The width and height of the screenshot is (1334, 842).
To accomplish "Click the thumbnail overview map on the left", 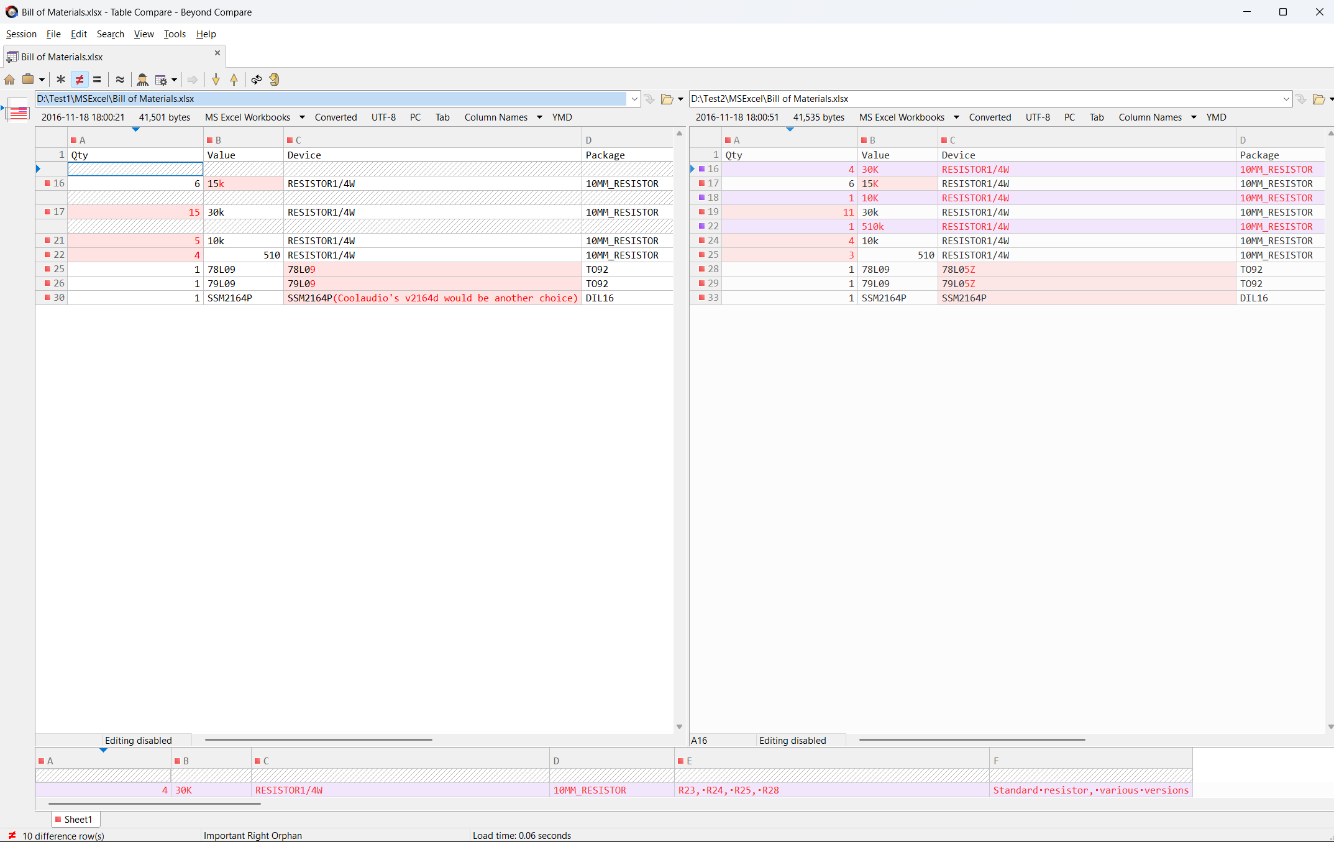I will point(18,111).
